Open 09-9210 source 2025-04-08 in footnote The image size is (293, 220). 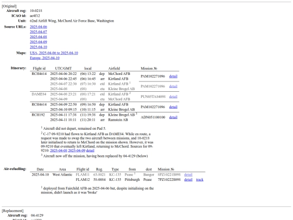(x=59, y=150)
